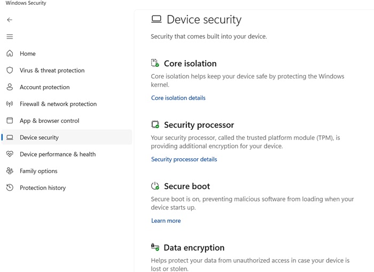Click the Firewall & network antenna icon
The image size is (374, 272).
tap(10, 104)
